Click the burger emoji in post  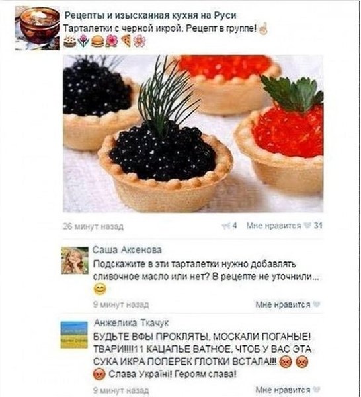coord(97,42)
